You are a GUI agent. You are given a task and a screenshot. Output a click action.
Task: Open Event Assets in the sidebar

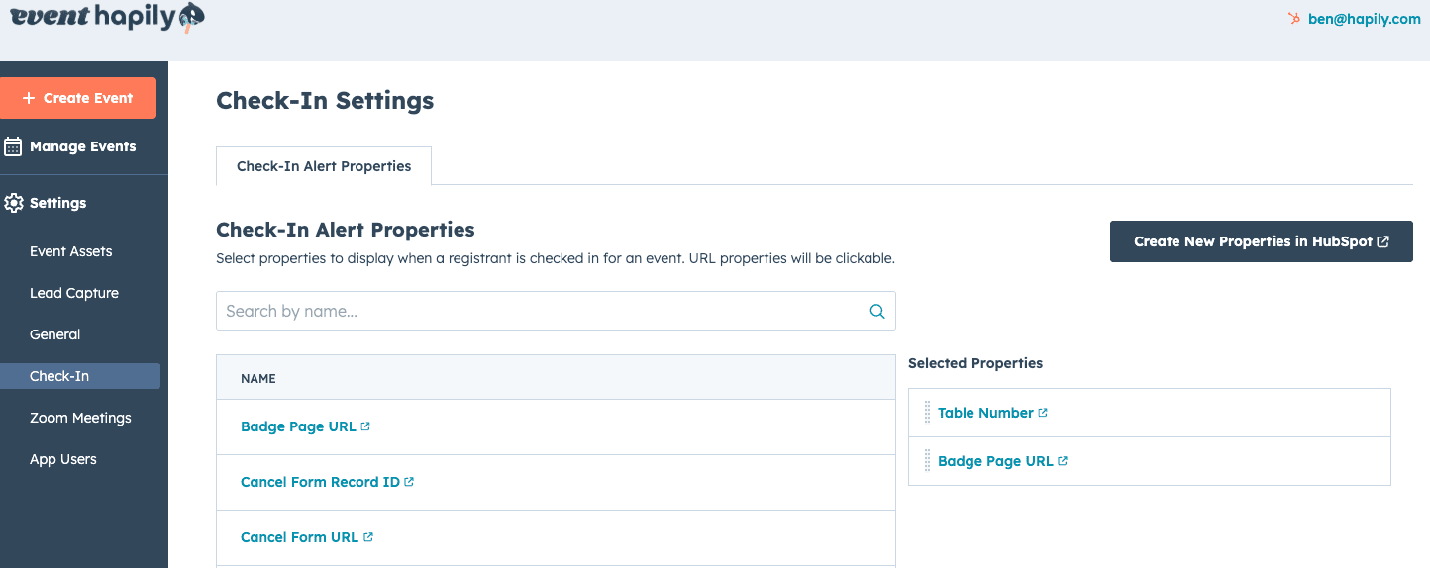(x=71, y=251)
